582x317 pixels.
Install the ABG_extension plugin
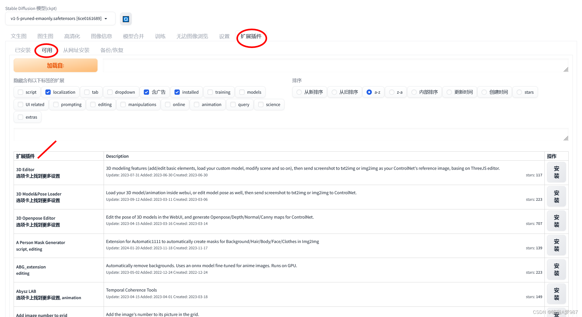pos(556,270)
